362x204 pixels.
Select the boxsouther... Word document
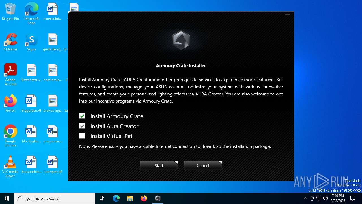coord(31,165)
